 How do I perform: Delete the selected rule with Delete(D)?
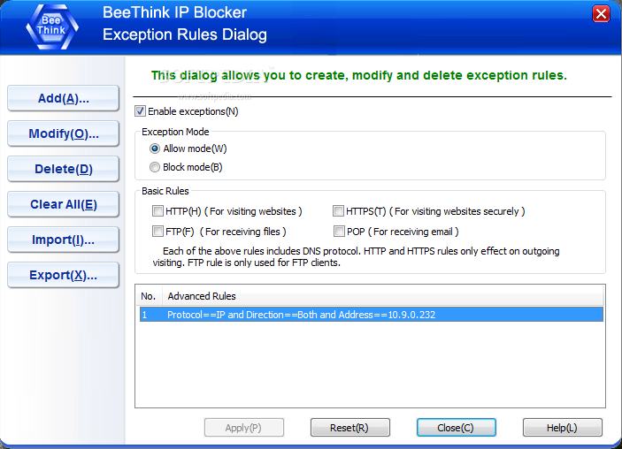pos(63,169)
